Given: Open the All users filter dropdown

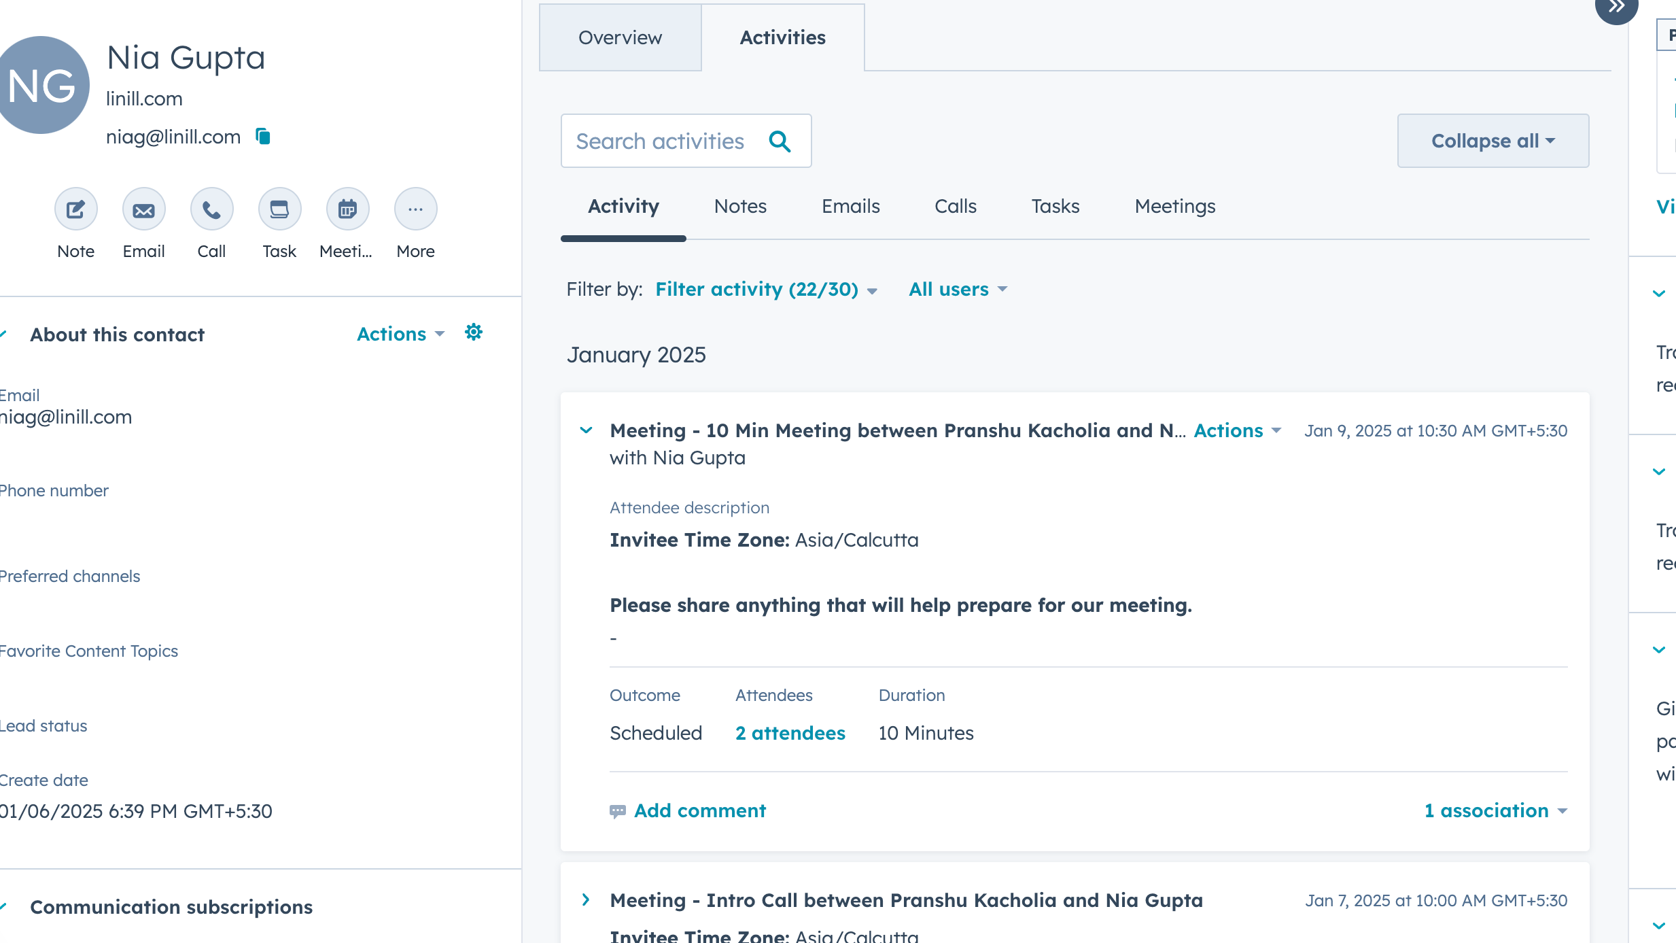Looking at the screenshot, I should tap(958, 290).
